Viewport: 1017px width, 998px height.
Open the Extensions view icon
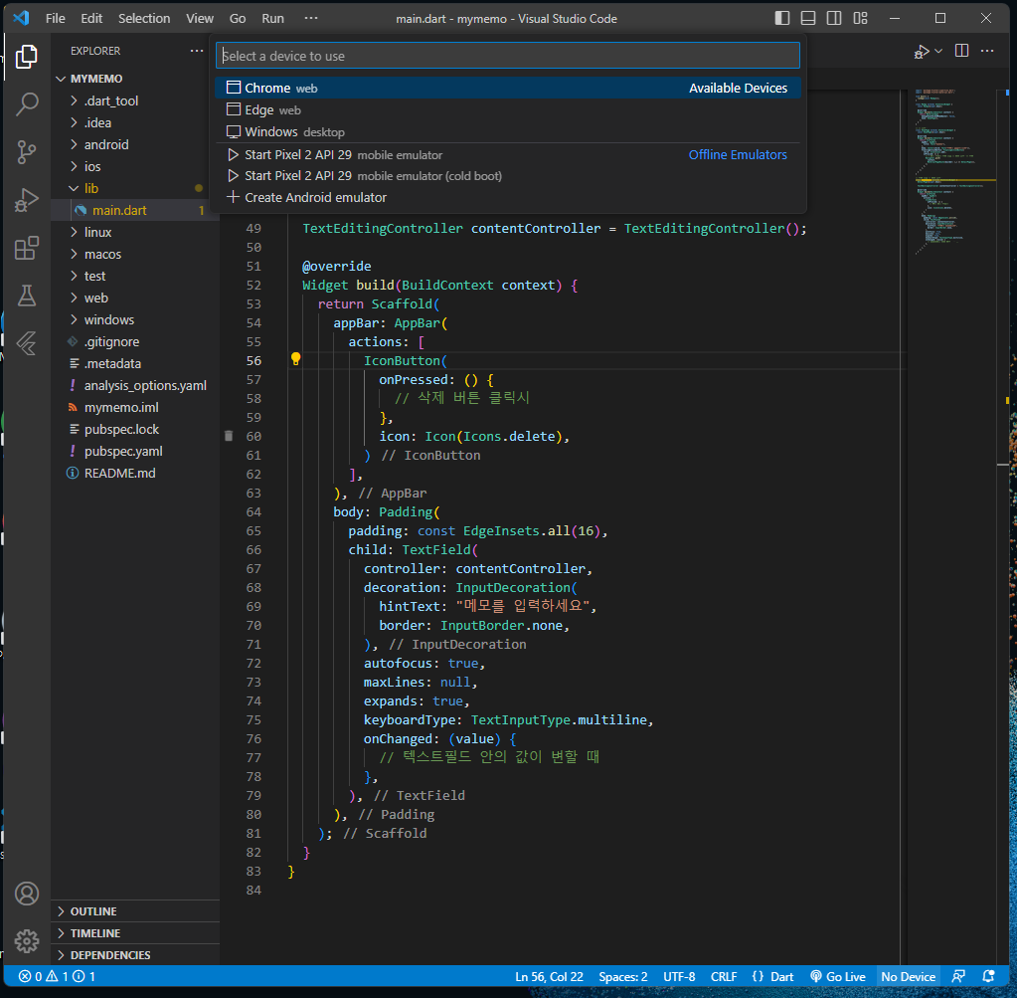point(27,248)
